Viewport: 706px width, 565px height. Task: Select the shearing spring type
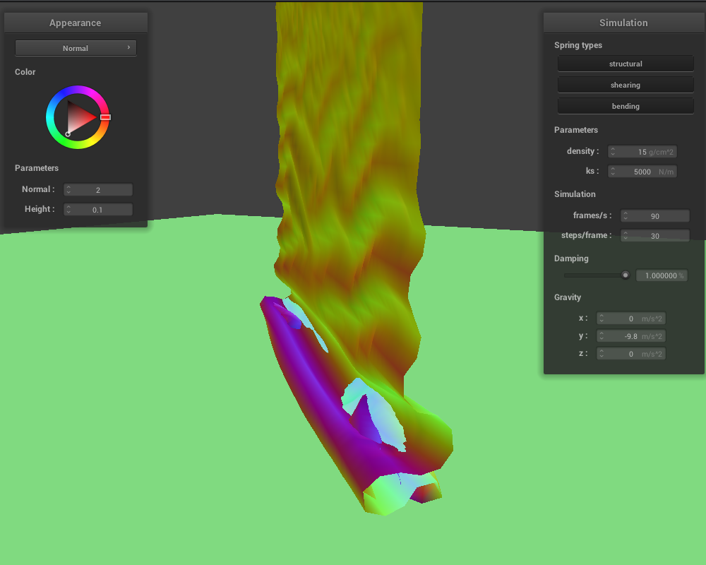coord(626,84)
